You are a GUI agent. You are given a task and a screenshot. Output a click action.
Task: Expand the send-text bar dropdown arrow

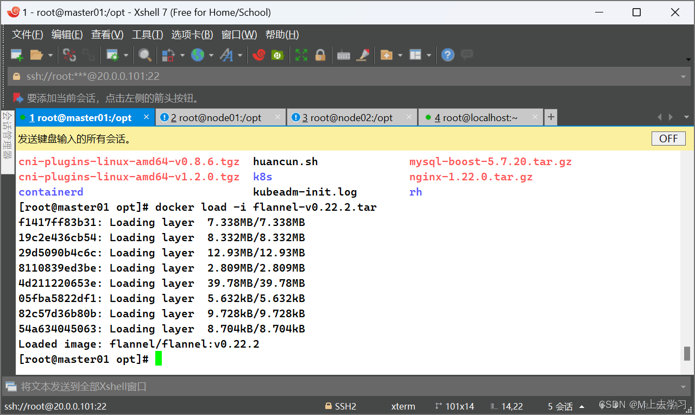coord(684,387)
